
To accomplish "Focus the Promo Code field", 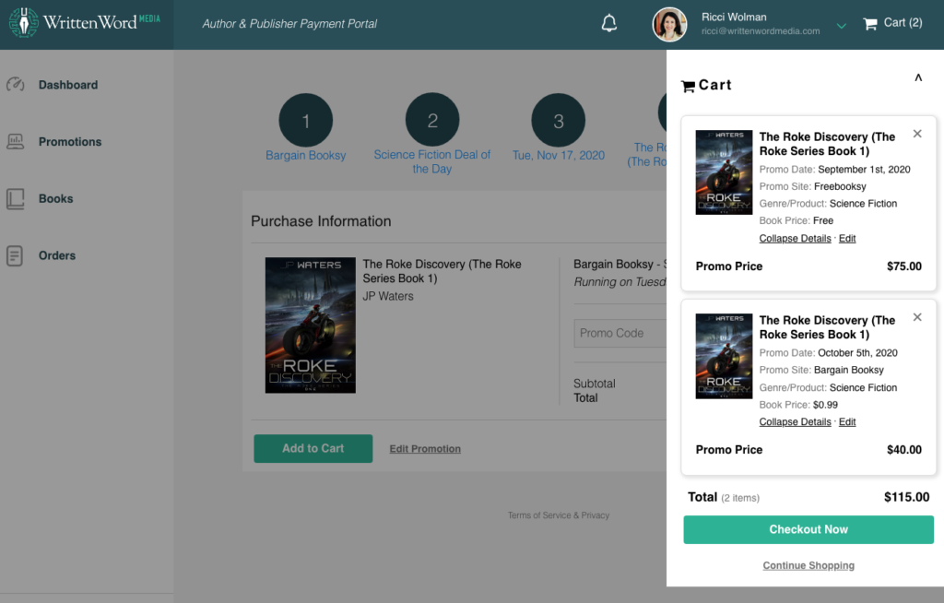I will 620,333.
